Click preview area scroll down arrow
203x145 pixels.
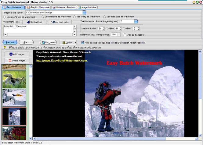200,135
